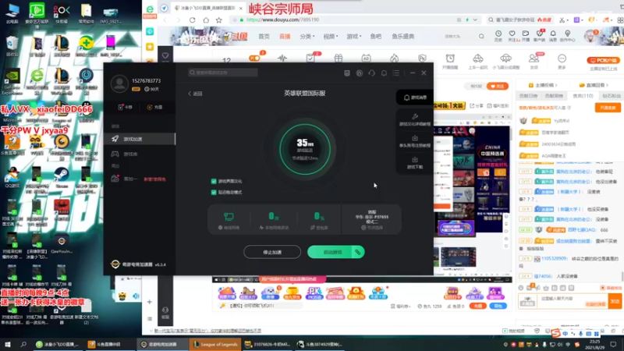Expand the 游戏 dropdown on Douyu navigation

click(354, 36)
